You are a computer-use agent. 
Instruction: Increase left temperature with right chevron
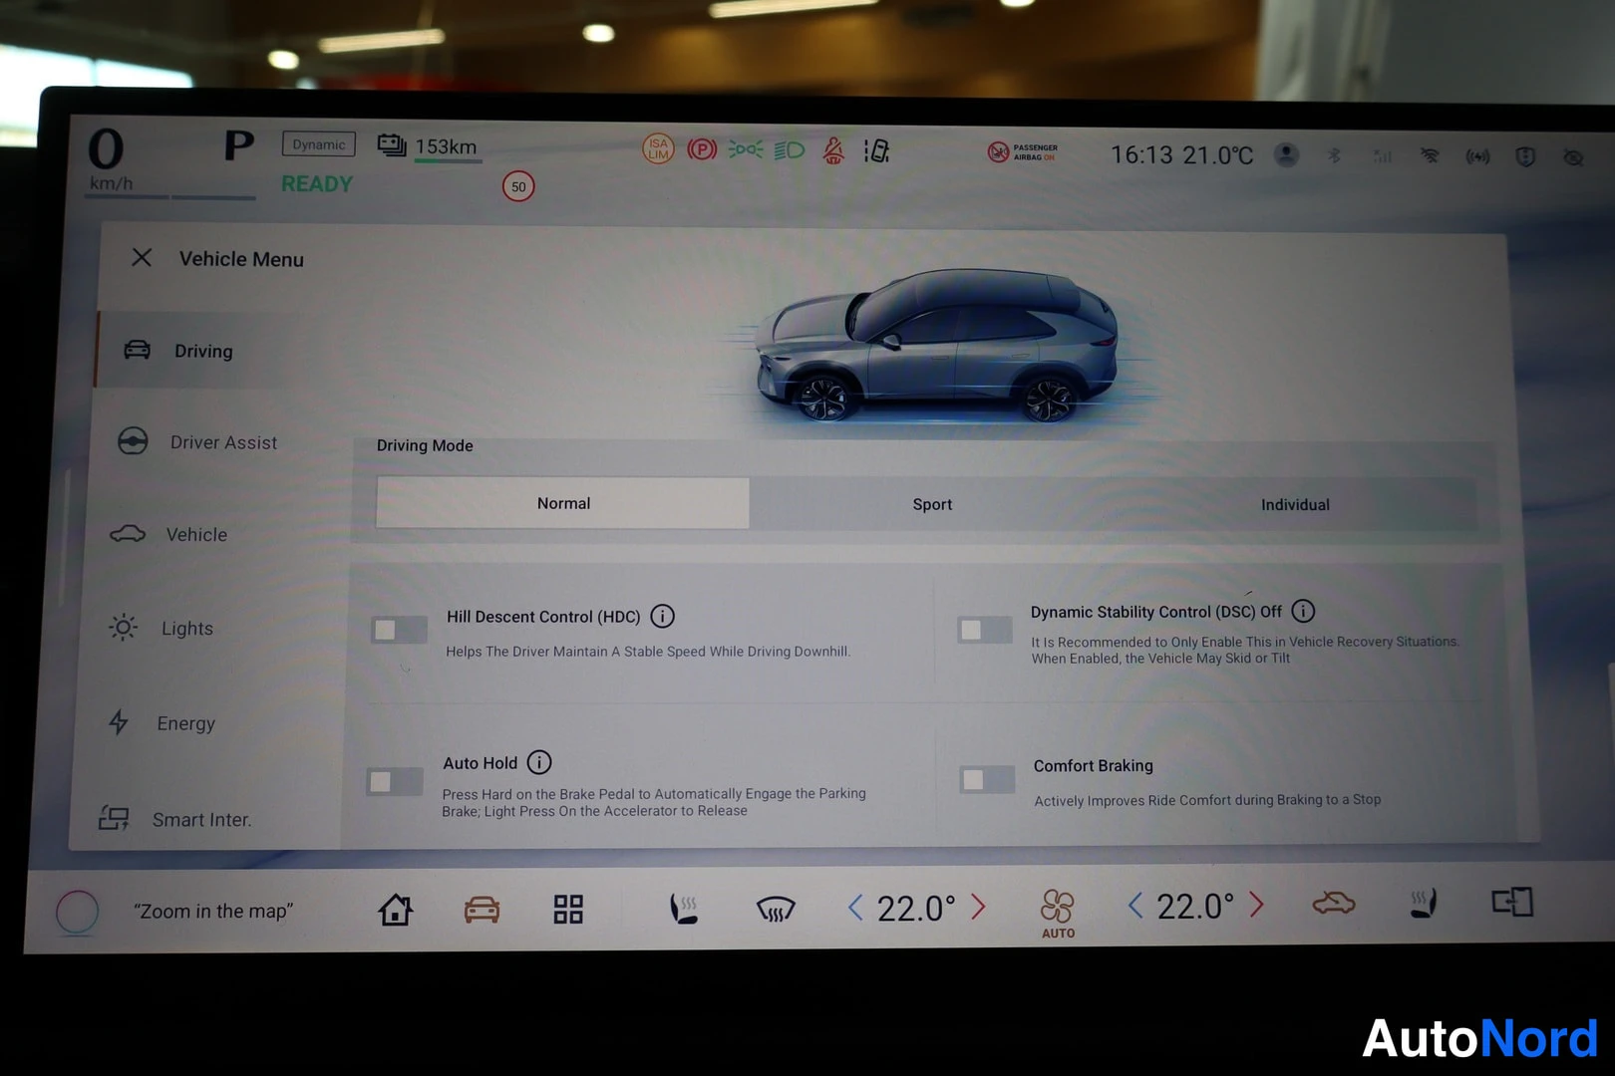tap(978, 907)
